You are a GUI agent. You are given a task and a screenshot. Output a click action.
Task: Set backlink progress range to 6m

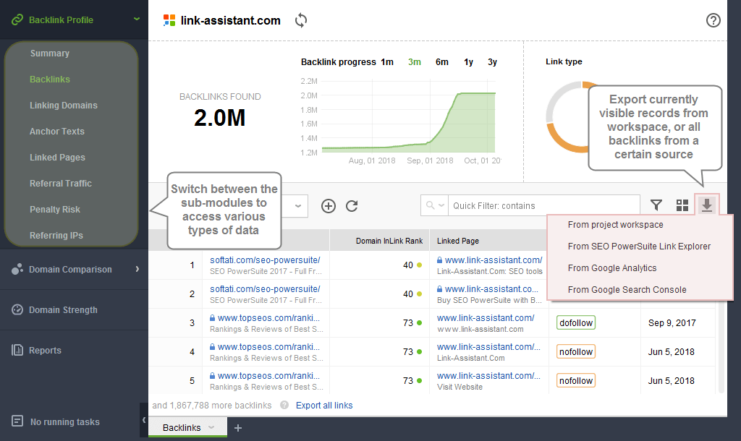pyautogui.click(x=442, y=62)
